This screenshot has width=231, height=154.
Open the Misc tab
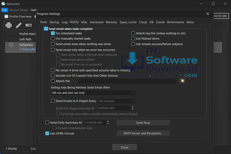click(84, 22)
